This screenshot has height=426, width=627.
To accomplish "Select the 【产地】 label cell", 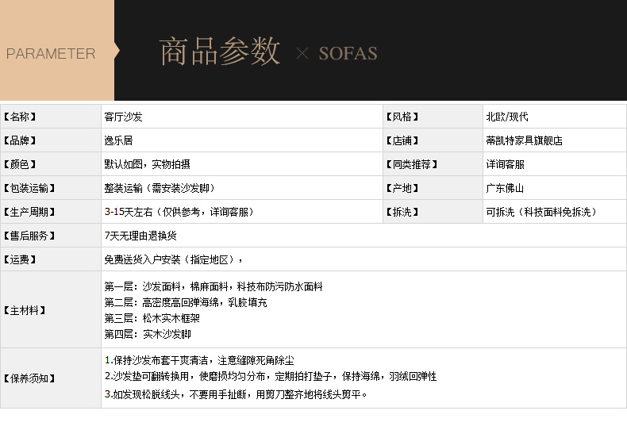I will point(433,188).
